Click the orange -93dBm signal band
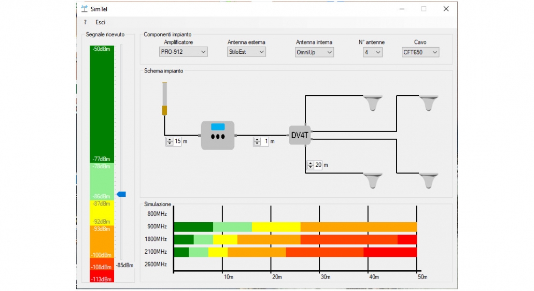Screen dimensions: 534x291 (102, 242)
